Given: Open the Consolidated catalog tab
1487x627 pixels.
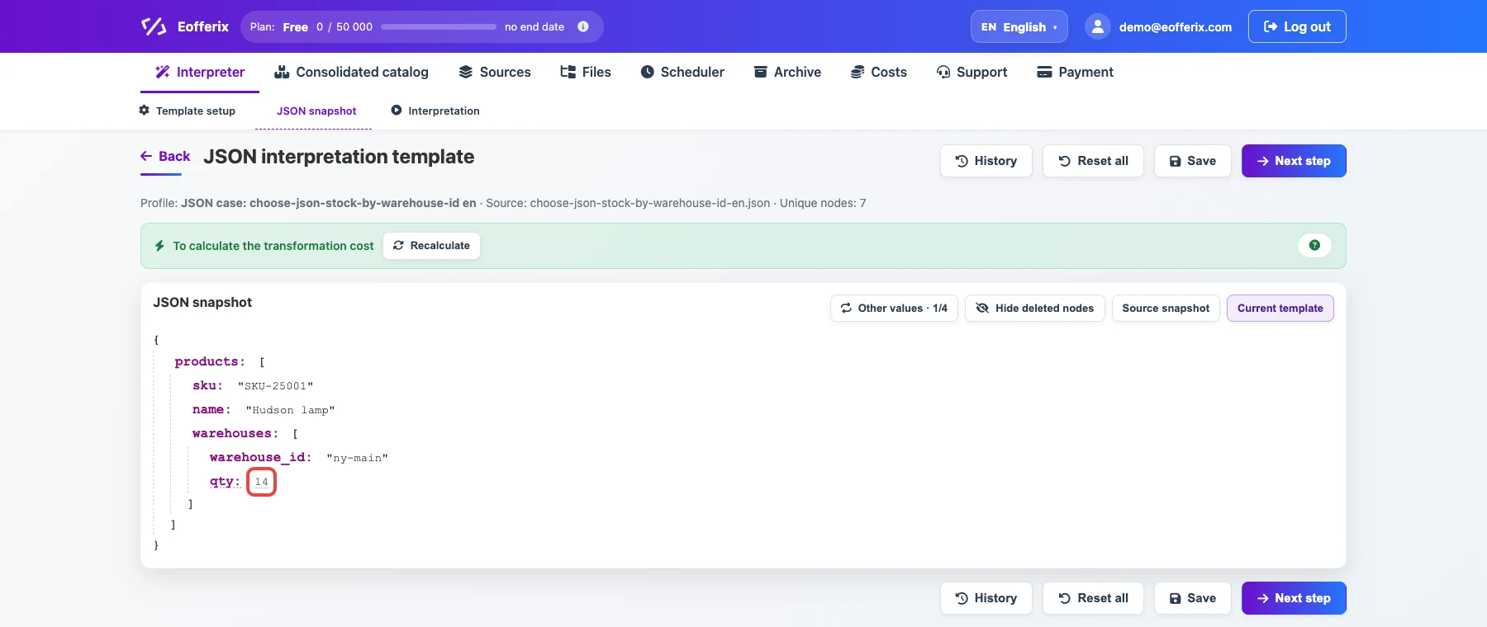Looking at the screenshot, I should [x=352, y=72].
